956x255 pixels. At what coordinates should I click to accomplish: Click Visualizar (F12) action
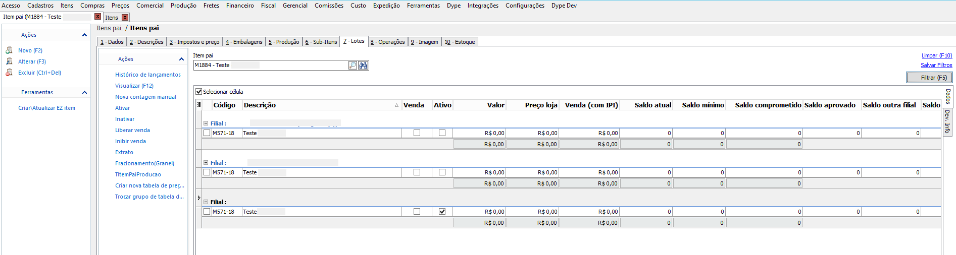pyautogui.click(x=134, y=86)
